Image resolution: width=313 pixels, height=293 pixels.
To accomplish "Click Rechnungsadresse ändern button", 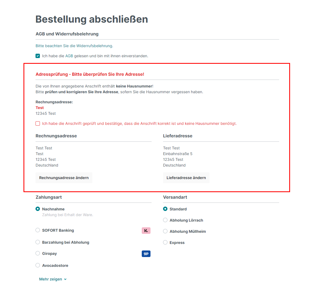I will 64,178.
